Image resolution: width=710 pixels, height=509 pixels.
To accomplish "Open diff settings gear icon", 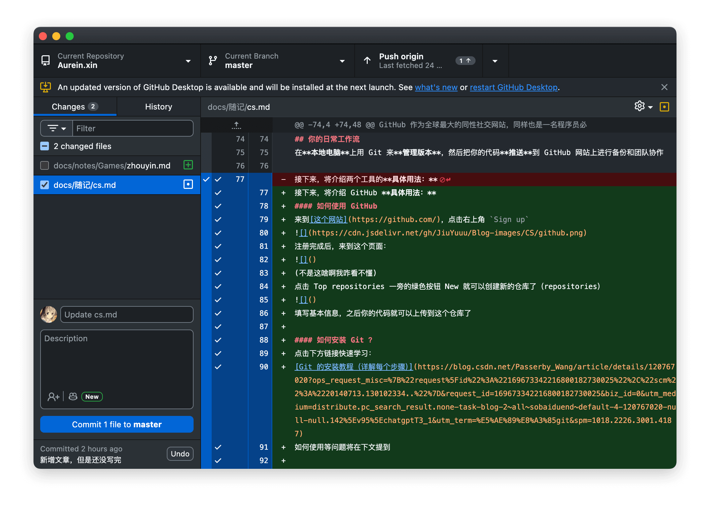I will coord(640,106).
